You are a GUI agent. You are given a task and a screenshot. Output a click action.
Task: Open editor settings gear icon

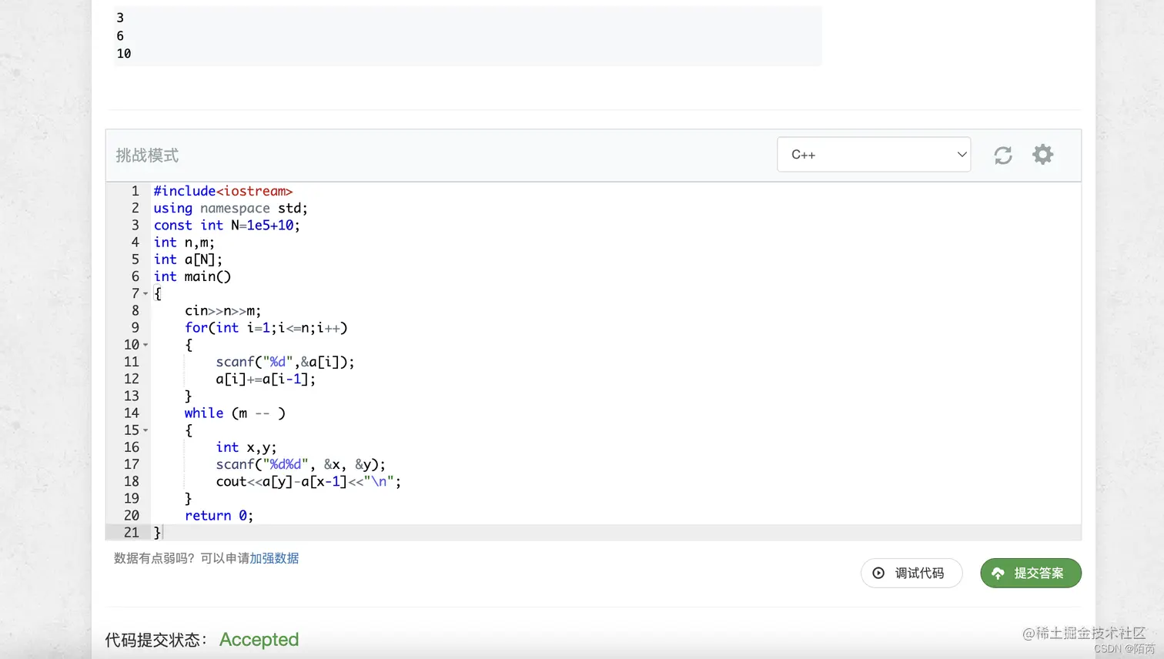1042,154
